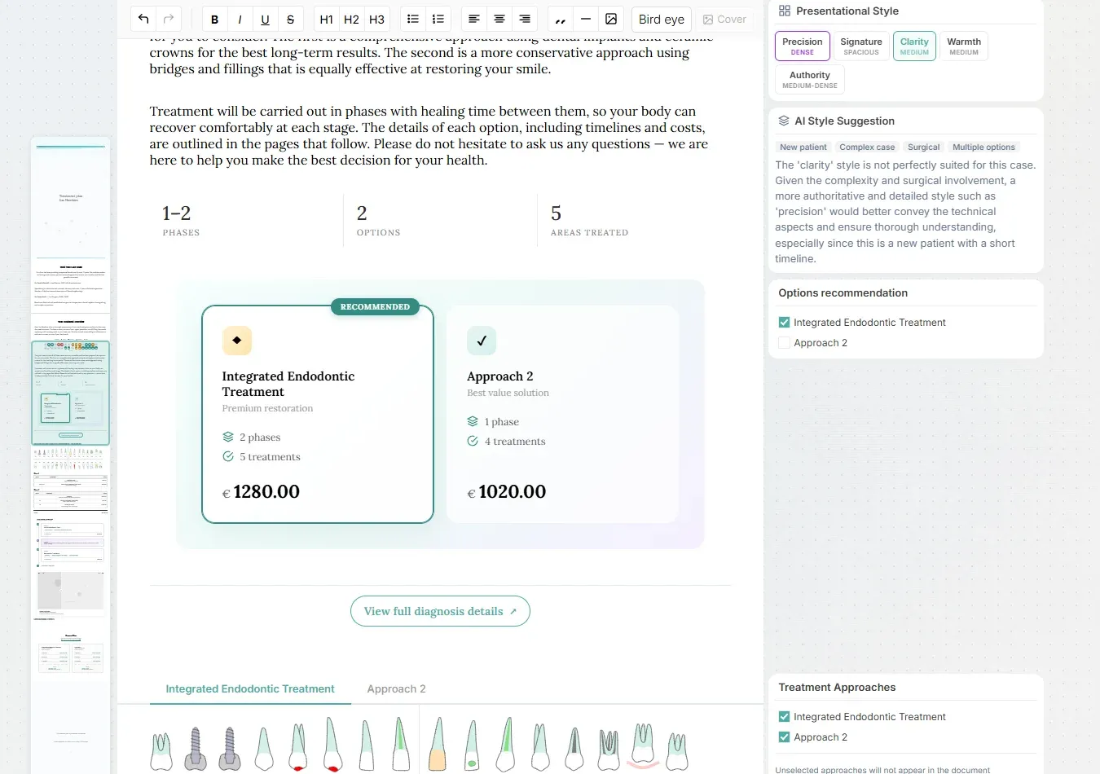The width and height of the screenshot is (1100, 774).
Task: Align text to the right
Action: [525, 19]
